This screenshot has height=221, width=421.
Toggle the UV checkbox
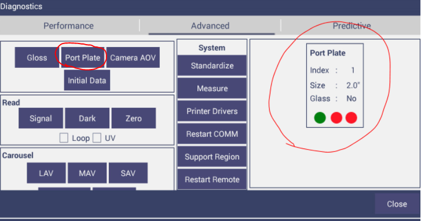(97, 138)
